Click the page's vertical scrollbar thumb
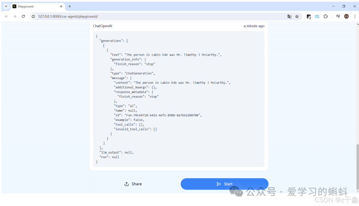The image size is (359, 206). coord(357,167)
